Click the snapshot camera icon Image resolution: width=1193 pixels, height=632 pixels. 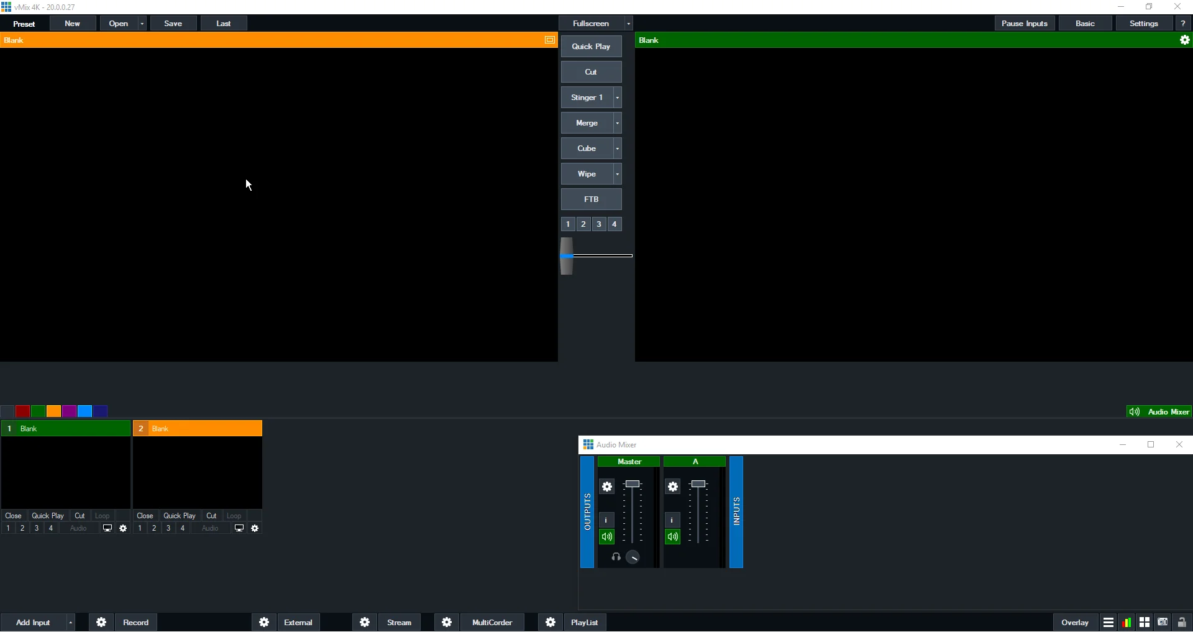coord(1163,623)
